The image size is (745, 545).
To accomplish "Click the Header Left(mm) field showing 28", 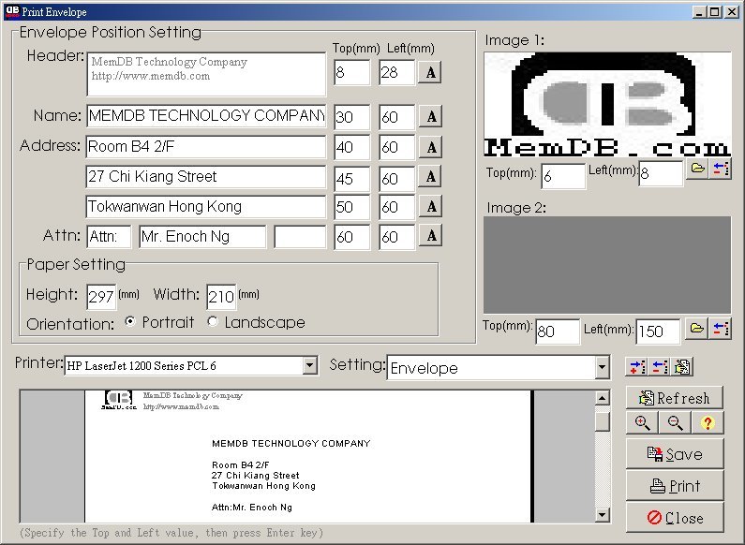I will click(397, 73).
